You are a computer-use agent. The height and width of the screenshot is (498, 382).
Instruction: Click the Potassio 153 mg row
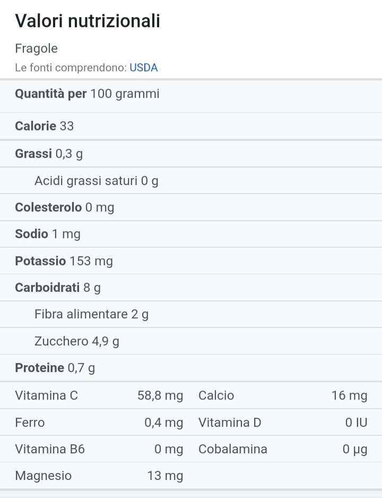(191, 261)
